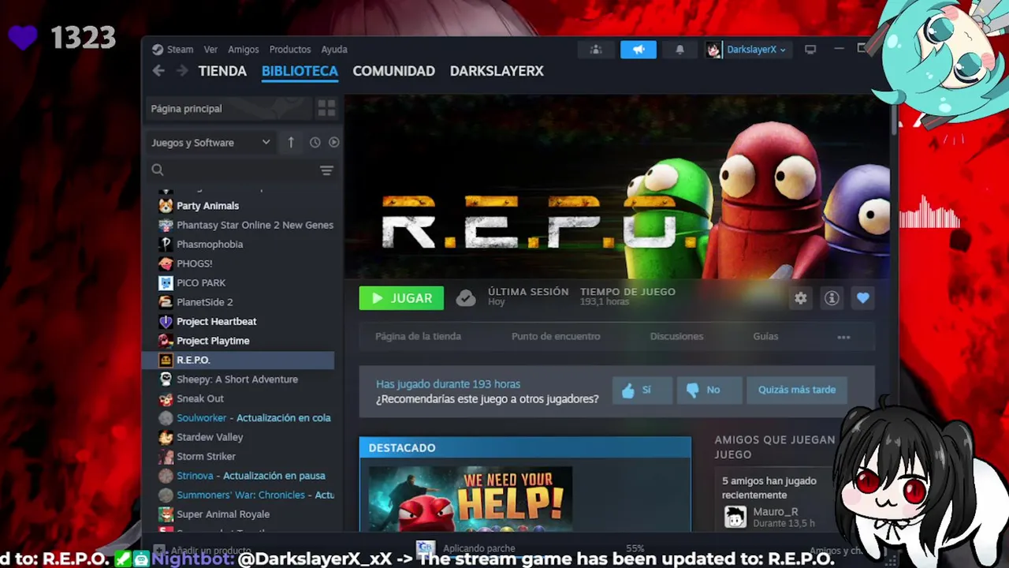Check R.E.P.O. cloud sync status icon

[466, 298]
